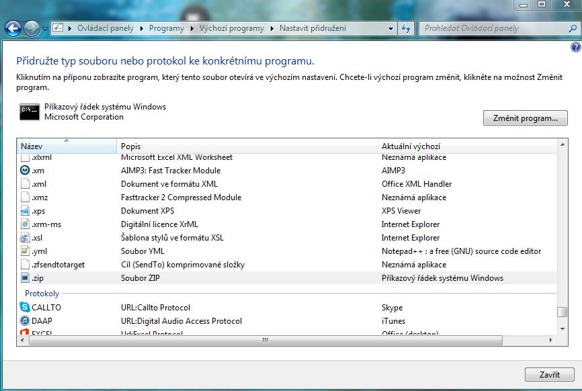Screen dimensions: 582x391
Task: Click the horizontal scrollbar thumb
Action: tap(265, 340)
